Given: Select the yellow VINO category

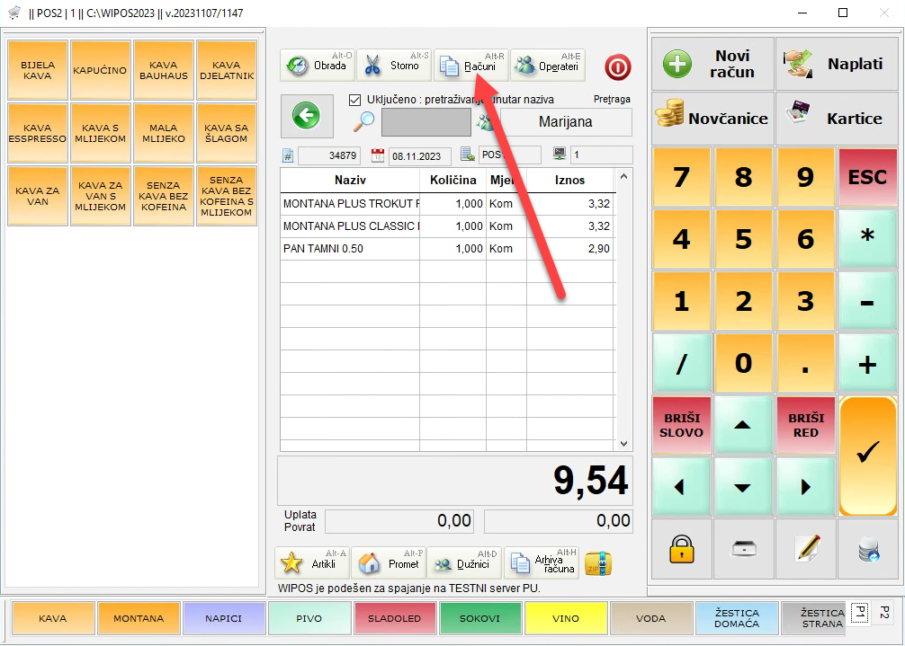Looking at the screenshot, I should (x=566, y=618).
